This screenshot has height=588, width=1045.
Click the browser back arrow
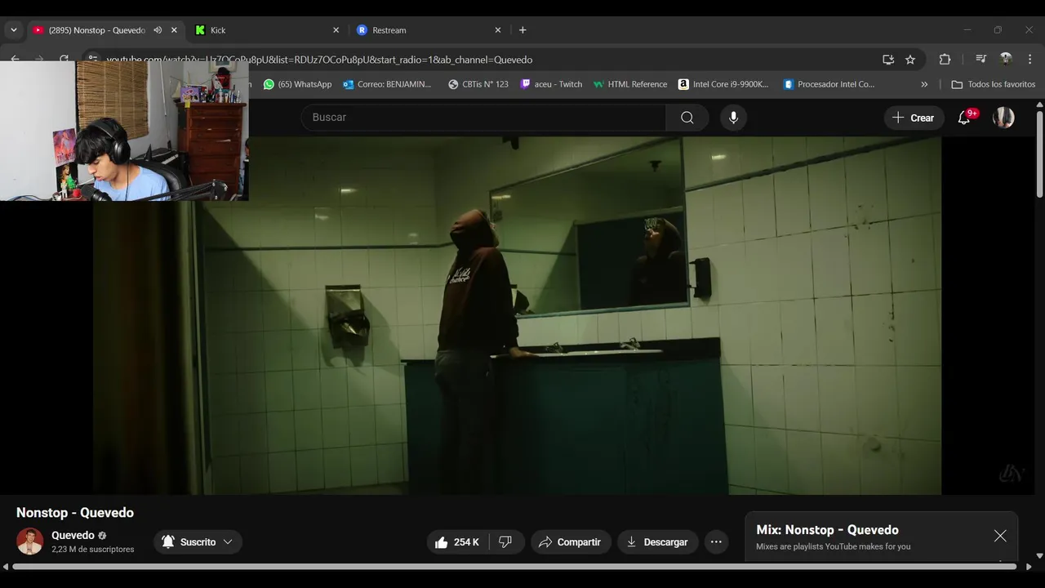tap(15, 59)
